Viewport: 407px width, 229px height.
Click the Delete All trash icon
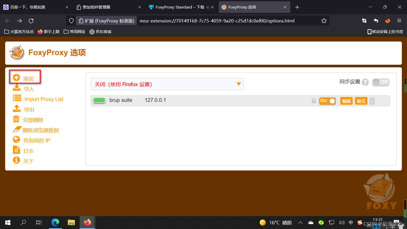[x=16, y=119]
